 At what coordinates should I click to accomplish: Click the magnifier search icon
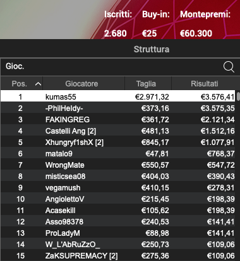[x=229, y=67]
